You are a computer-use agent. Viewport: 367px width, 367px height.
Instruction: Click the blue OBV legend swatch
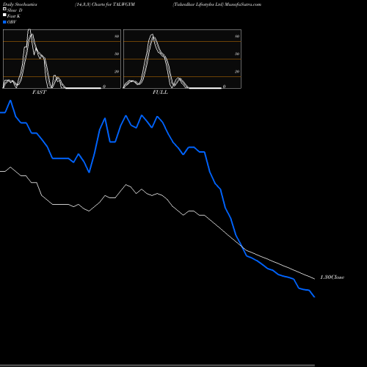click(x=4, y=22)
